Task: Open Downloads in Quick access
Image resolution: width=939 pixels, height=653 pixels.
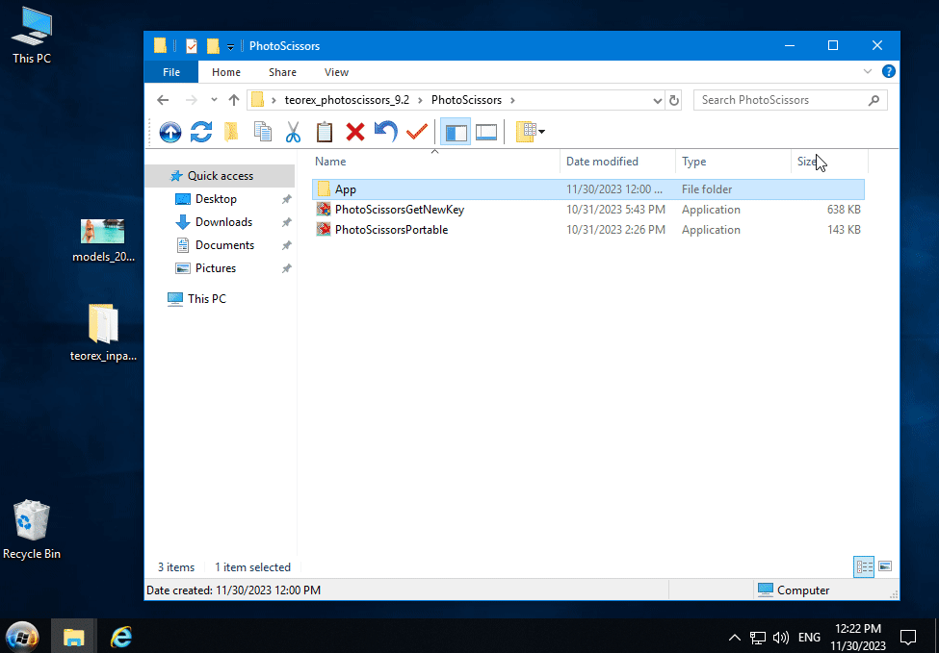Action: point(223,222)
